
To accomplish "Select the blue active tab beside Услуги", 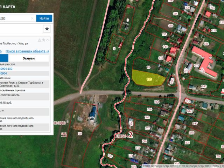I will tap(3, 58).
